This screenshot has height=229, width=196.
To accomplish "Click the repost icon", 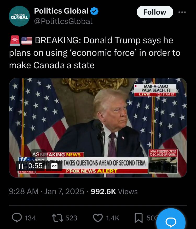I will click(57, 218).
